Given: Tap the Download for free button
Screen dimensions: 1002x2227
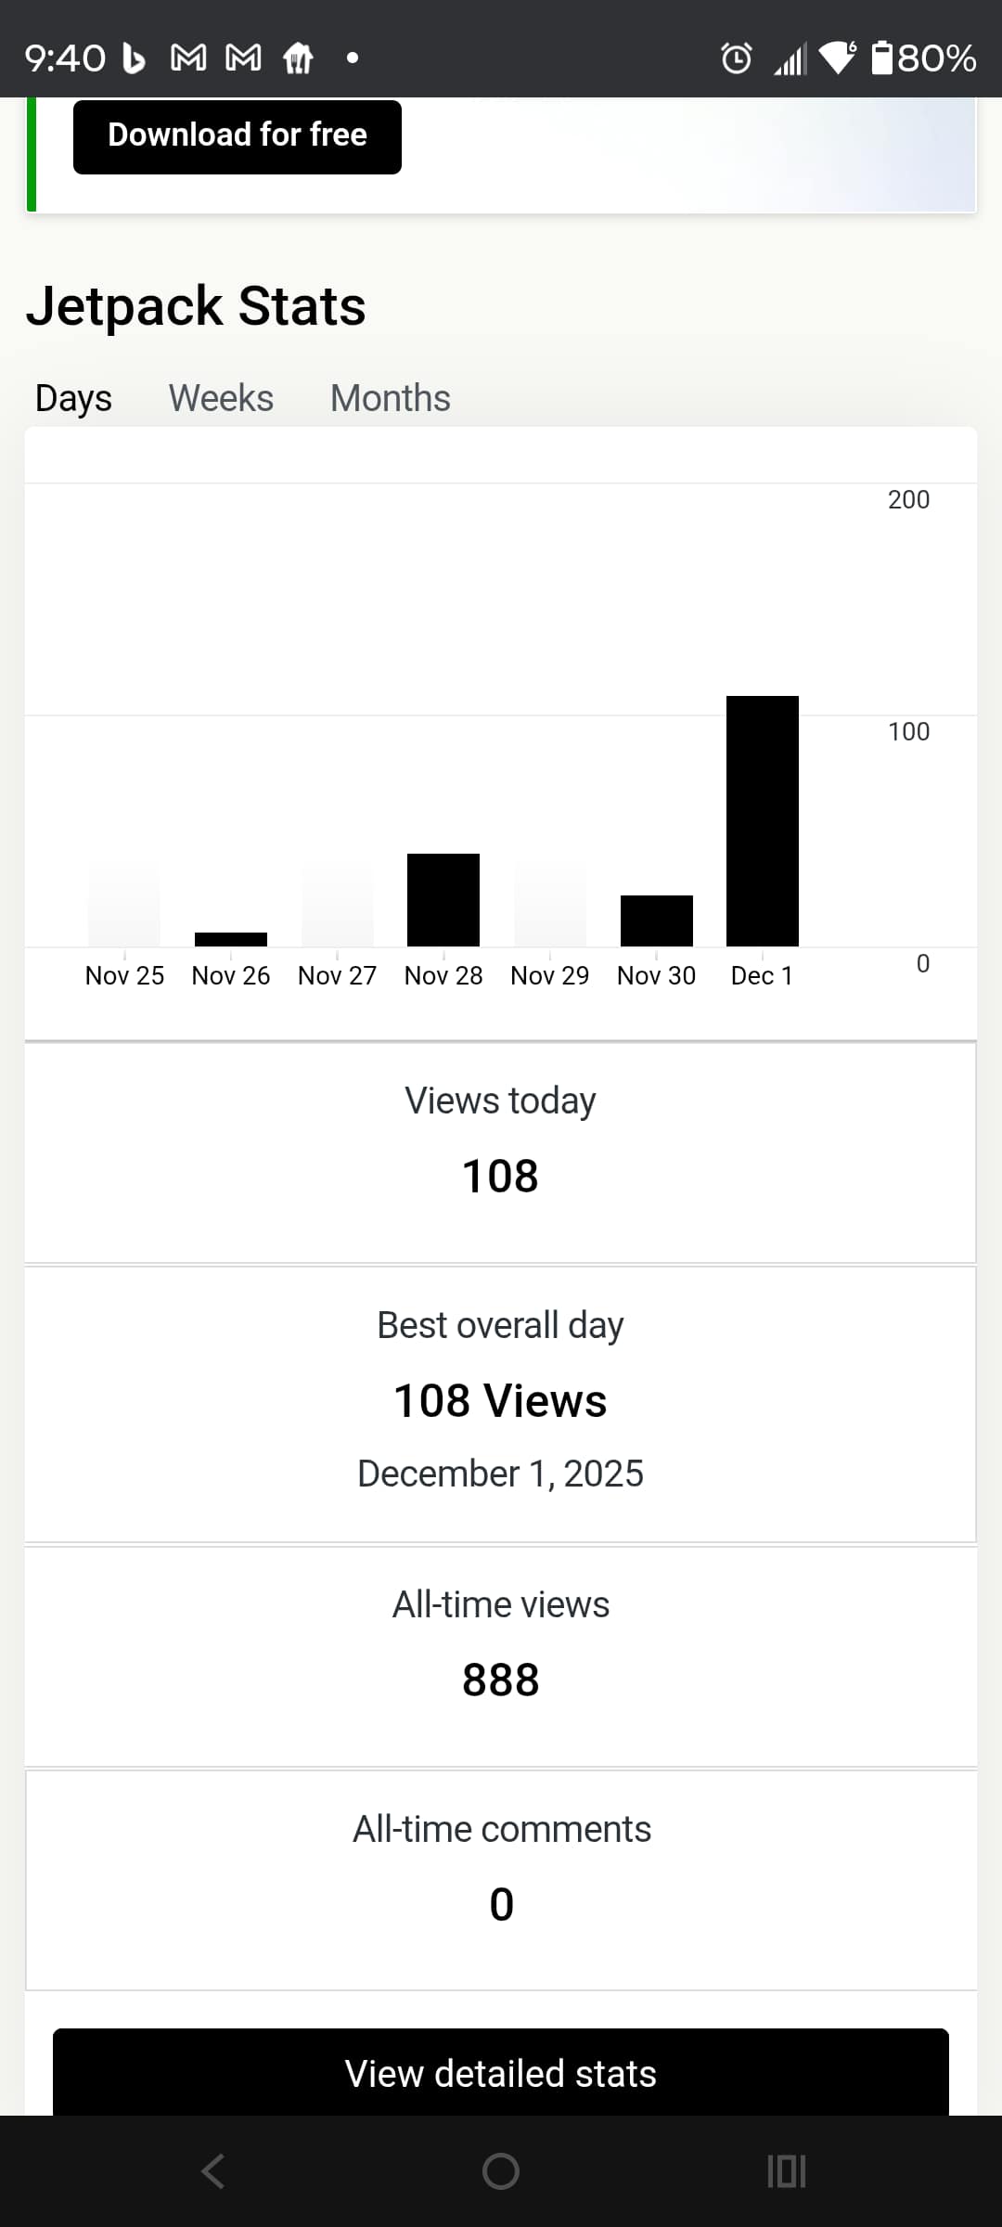Looking at the screenshot, I should click(x=237, y=135).
